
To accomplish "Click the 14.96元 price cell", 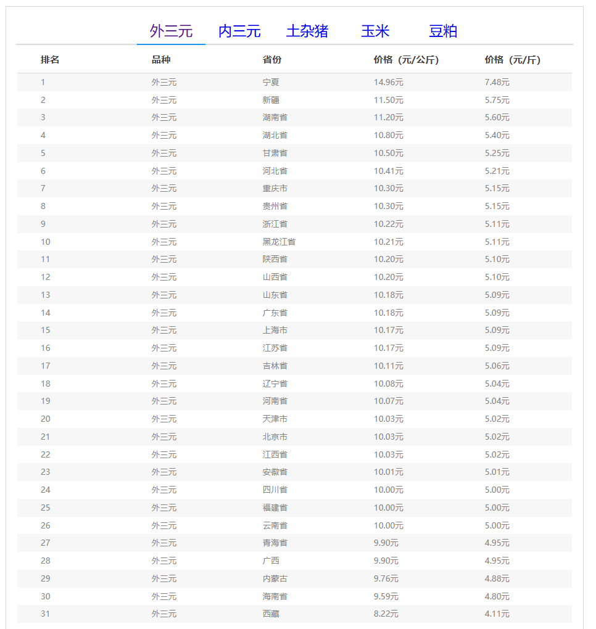I will 388,82.
